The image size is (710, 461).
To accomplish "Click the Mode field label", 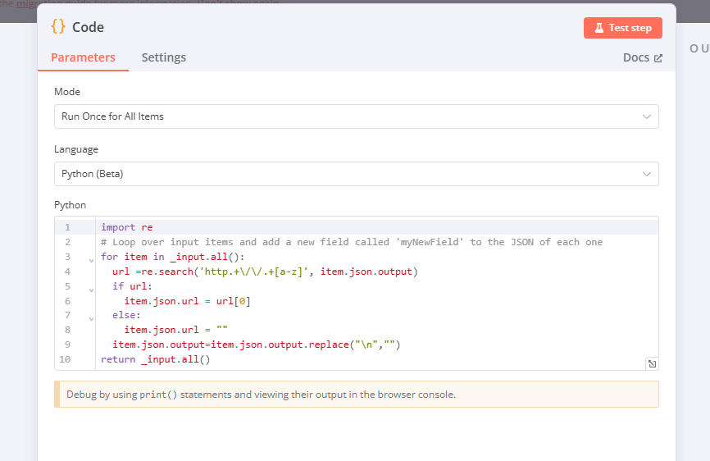I will click(67, 92).
